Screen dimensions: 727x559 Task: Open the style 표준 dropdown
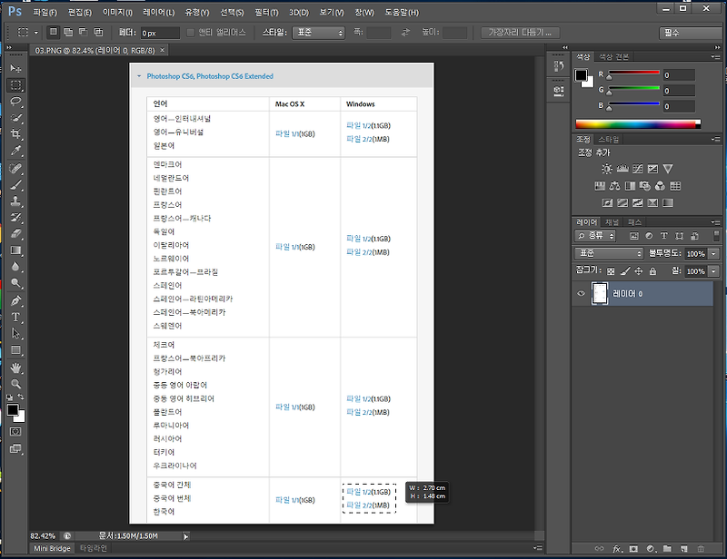319,33
